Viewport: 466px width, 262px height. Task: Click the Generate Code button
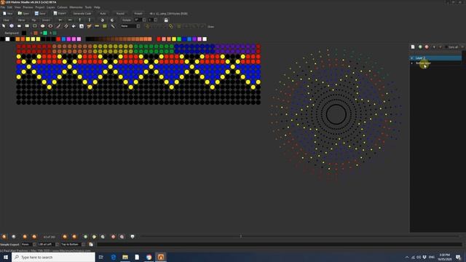(82, 13)
